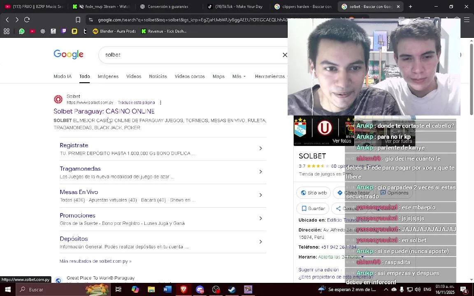Open a new browser tab

[410, 6]
